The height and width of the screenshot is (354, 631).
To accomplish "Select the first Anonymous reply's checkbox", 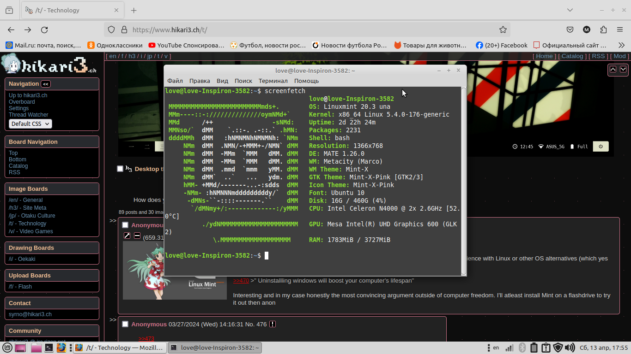I will coord(125,225).
